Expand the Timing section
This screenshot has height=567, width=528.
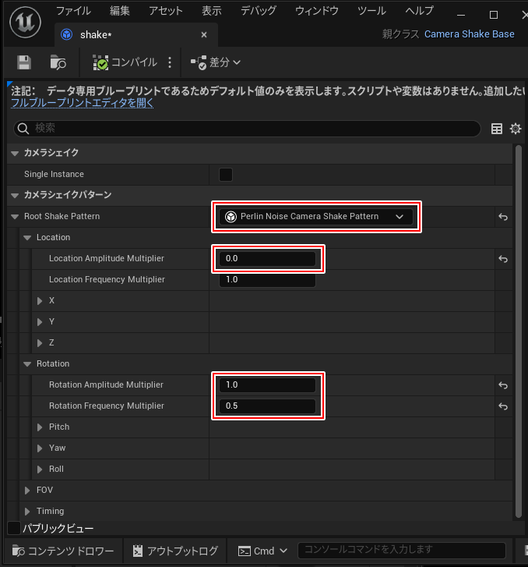(x=28, y=512)
